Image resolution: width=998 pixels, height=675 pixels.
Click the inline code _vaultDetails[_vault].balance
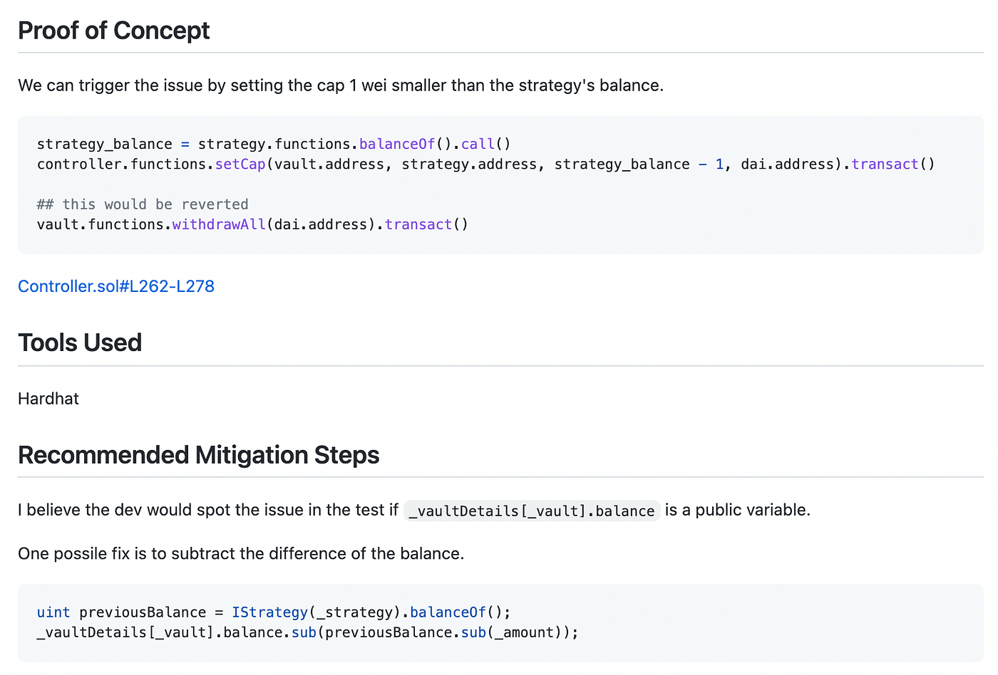[531, 511]
